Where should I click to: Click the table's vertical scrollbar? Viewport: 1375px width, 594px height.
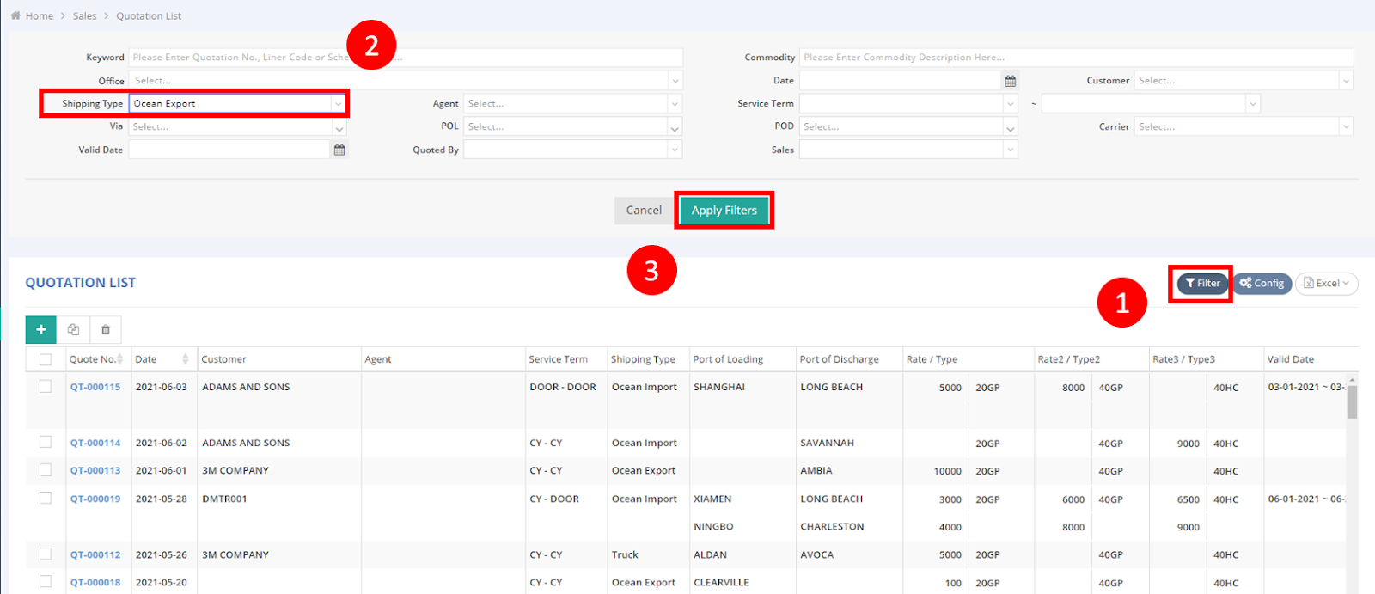click(1352, 401)
